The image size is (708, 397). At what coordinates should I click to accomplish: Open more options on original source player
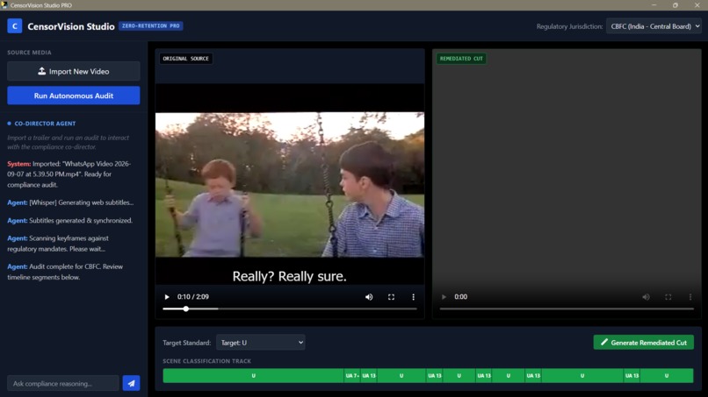(413, 297)
